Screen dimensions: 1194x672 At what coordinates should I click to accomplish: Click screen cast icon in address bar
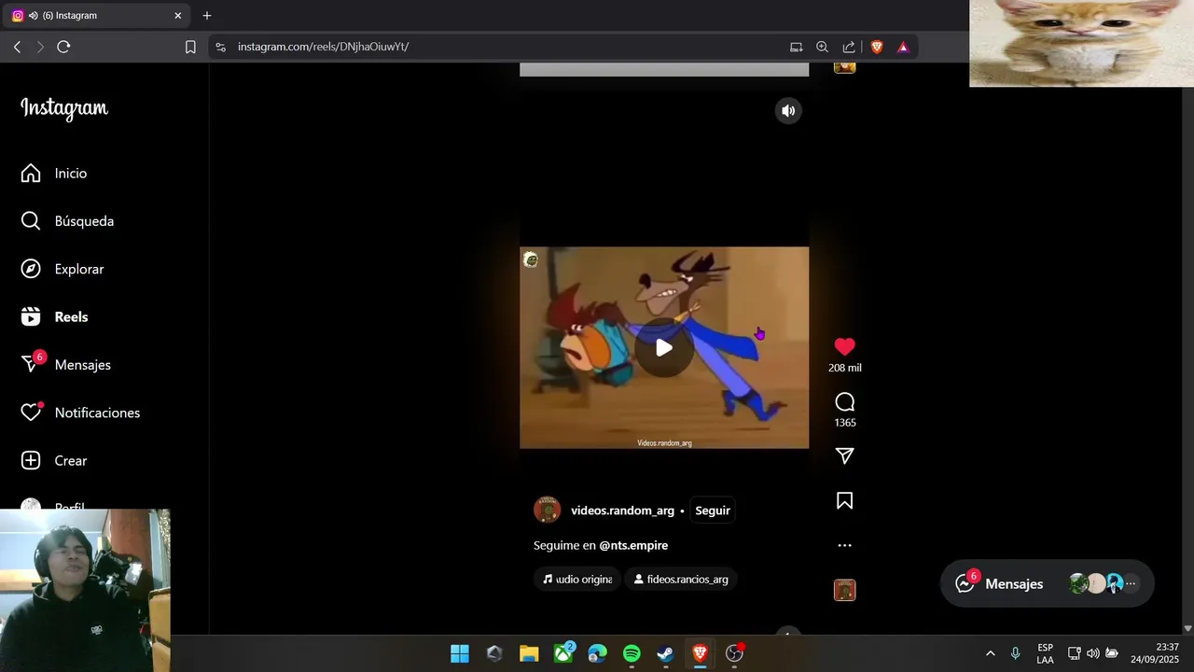tap(796, 47)
